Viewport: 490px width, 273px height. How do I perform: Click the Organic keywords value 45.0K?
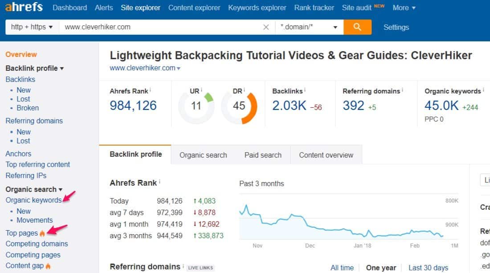point(441,106)
